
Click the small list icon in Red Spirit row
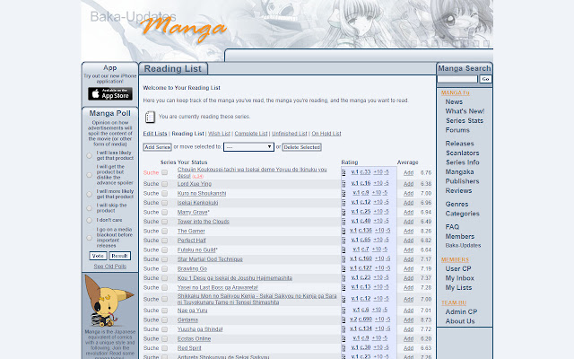[x=344, y=348]
